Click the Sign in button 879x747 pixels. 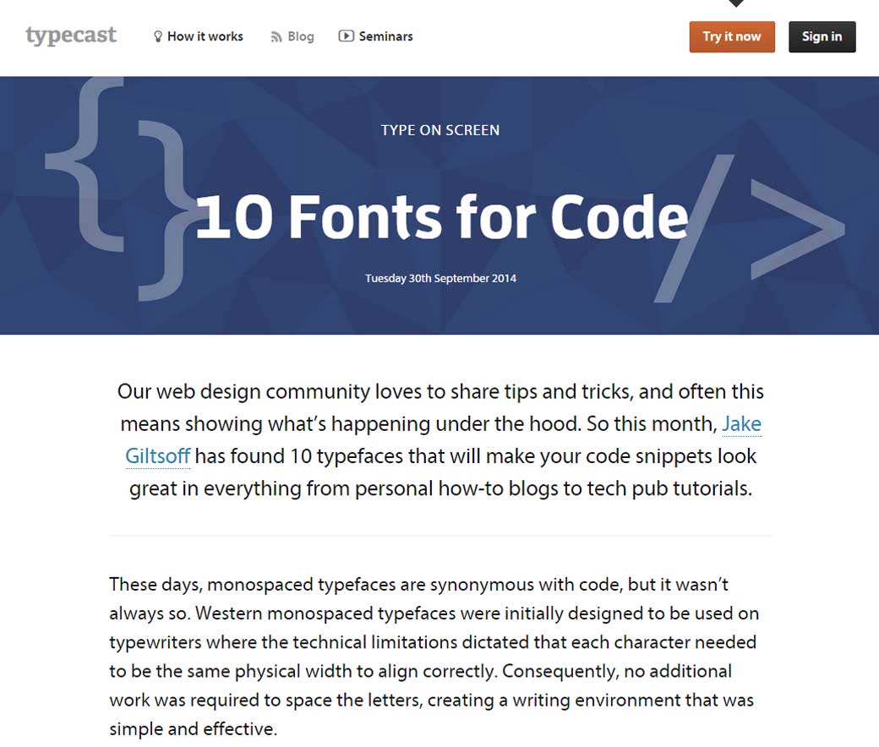(822, 37)
